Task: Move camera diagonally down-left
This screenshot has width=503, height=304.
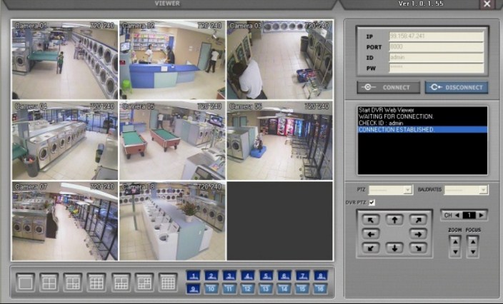Action: [x=371, y=248]
